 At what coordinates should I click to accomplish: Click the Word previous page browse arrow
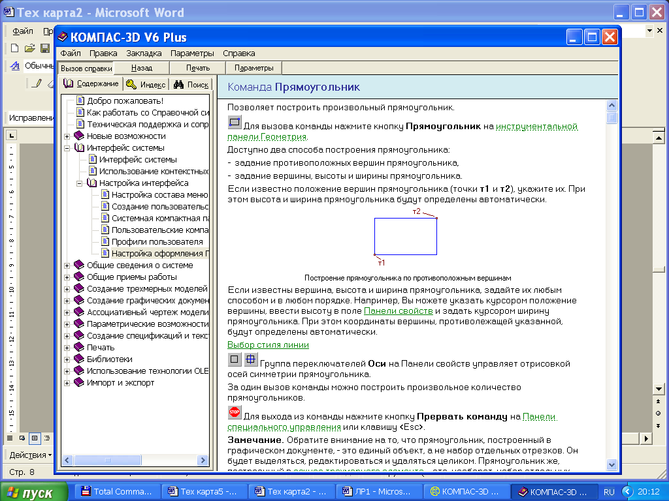[659, 401]
